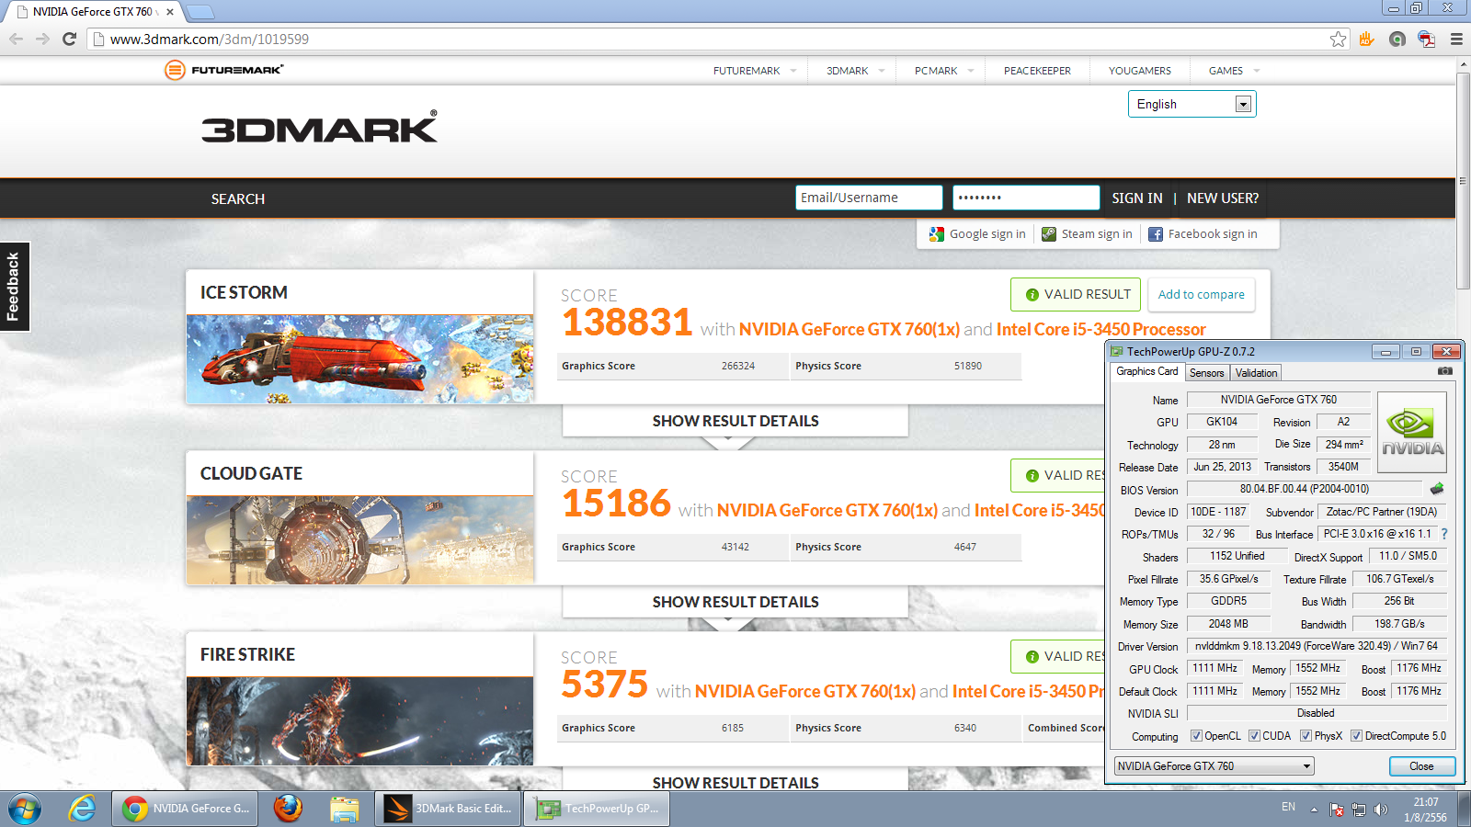Expand Fire Strike Show Result Details
Screen dimensions: 1471x827
735,782
